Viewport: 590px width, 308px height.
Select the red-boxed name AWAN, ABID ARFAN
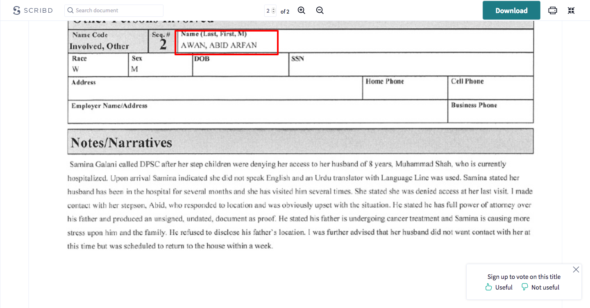[227, 42]
